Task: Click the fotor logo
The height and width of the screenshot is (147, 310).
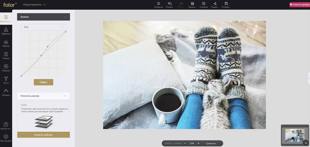Action: pyautogui.click(x=10, y=4)
